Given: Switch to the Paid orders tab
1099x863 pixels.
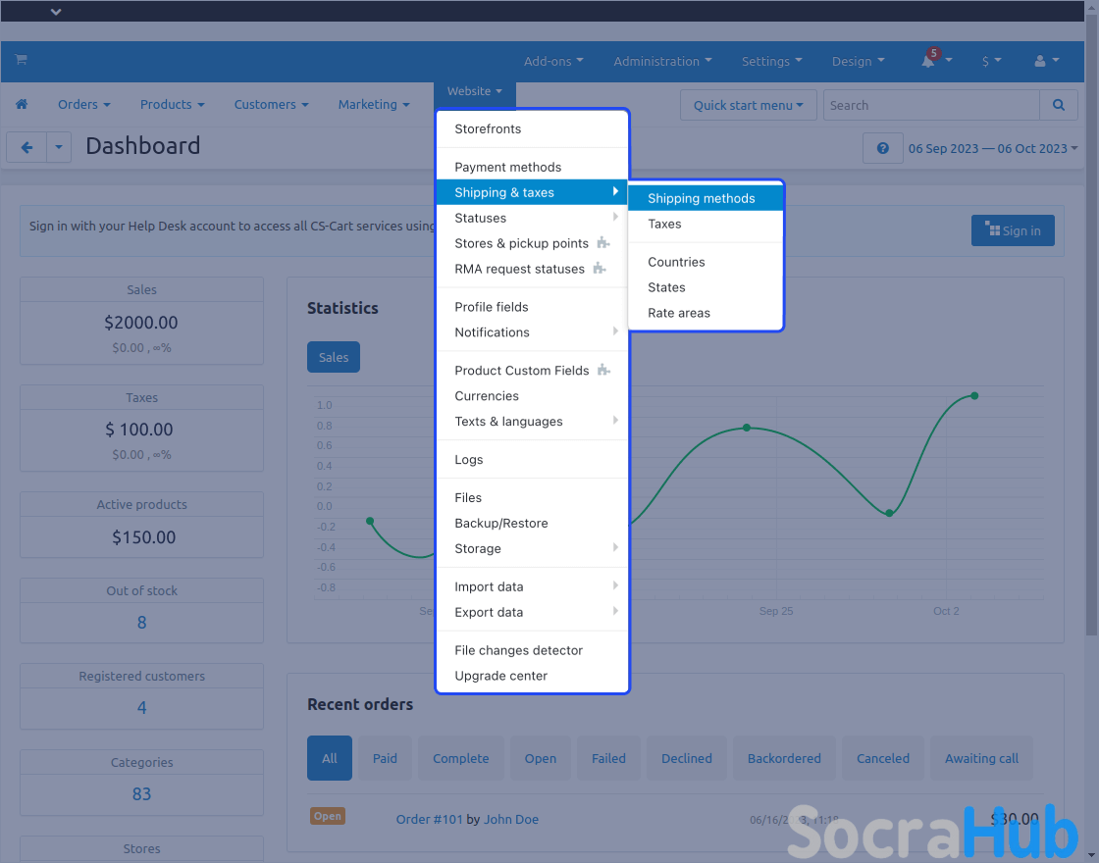Looking at the screenshot, I should point(385,758).
